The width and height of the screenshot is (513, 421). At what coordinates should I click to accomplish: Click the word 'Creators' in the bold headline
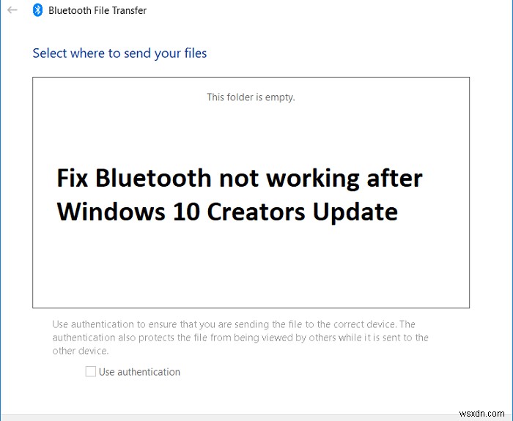(x=256, y=212)
